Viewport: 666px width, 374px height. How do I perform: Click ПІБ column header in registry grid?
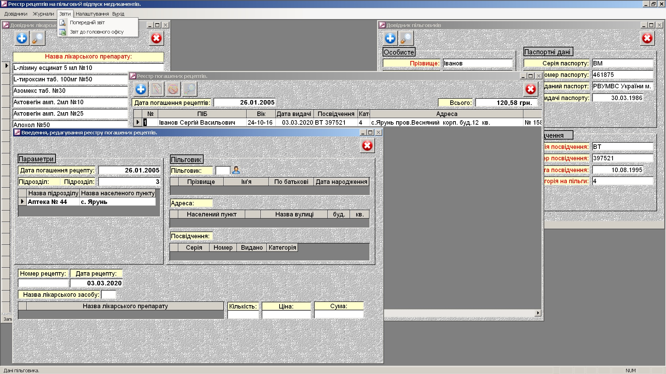202,114
